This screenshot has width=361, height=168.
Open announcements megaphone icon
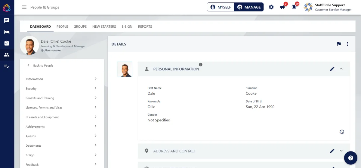click(283, 7)
